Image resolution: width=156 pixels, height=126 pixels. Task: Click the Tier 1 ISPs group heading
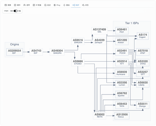(132, 23)
